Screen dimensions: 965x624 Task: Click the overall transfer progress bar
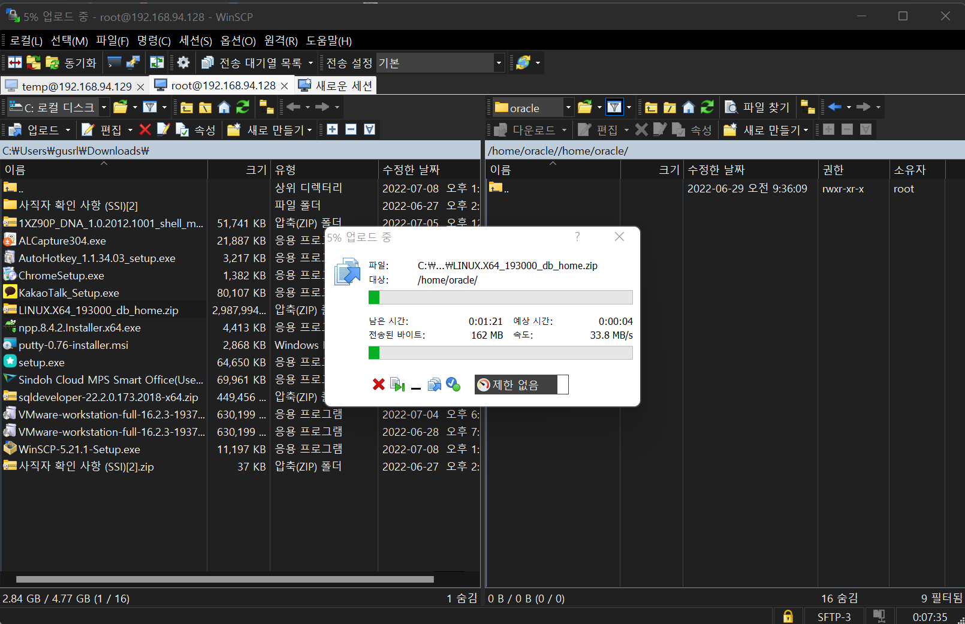[x=500, y=353]
